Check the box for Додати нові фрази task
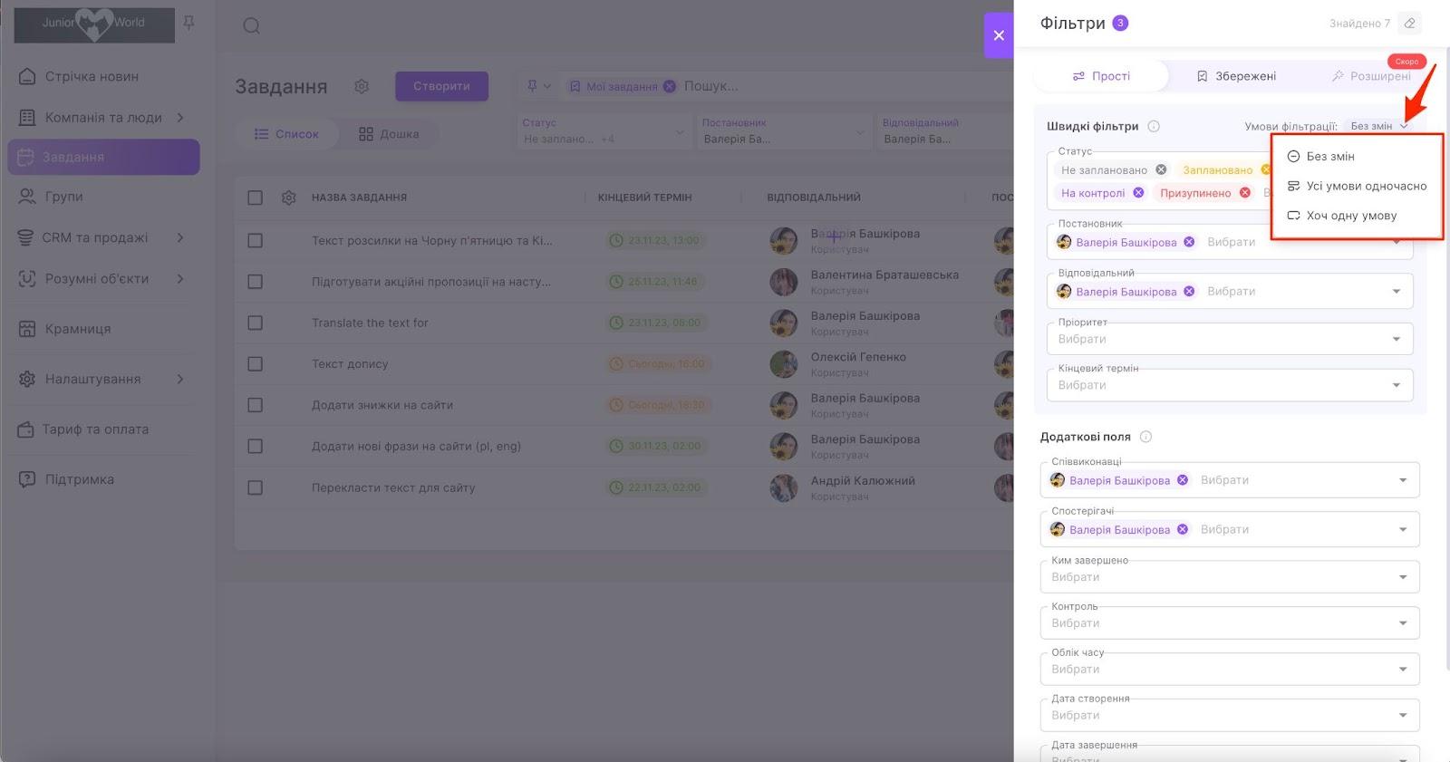Viewport: 1450px width, 762px height. pyautogui.click(x=256, y=447)
